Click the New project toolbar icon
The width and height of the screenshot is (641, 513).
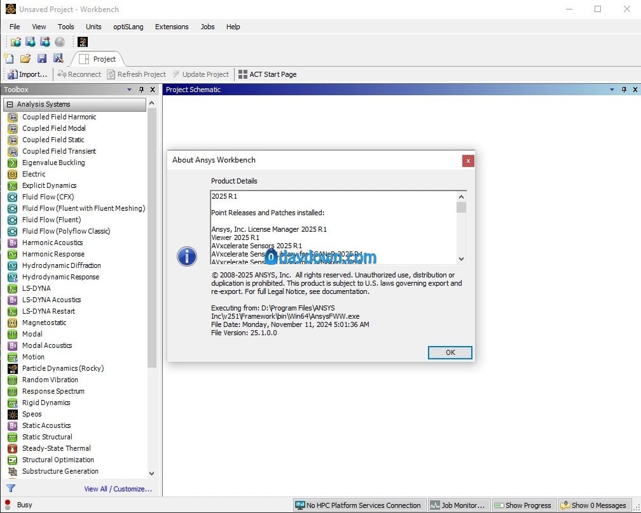9,59
